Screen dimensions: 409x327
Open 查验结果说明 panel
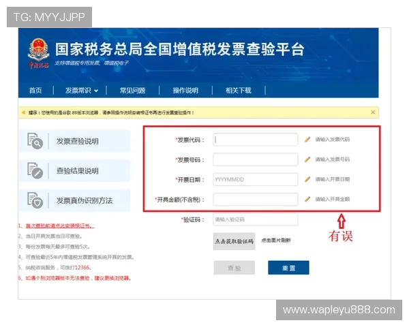(74, 171)
